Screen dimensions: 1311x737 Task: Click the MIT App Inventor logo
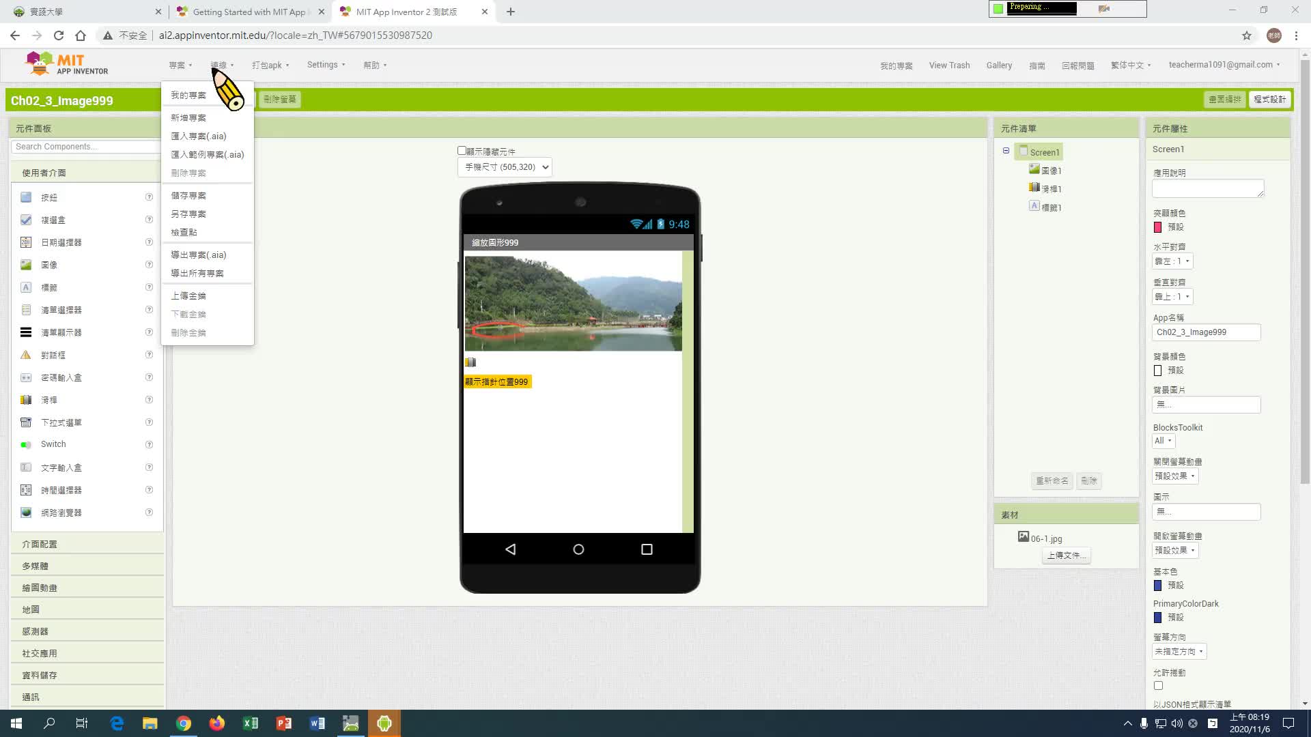[66, 64]
